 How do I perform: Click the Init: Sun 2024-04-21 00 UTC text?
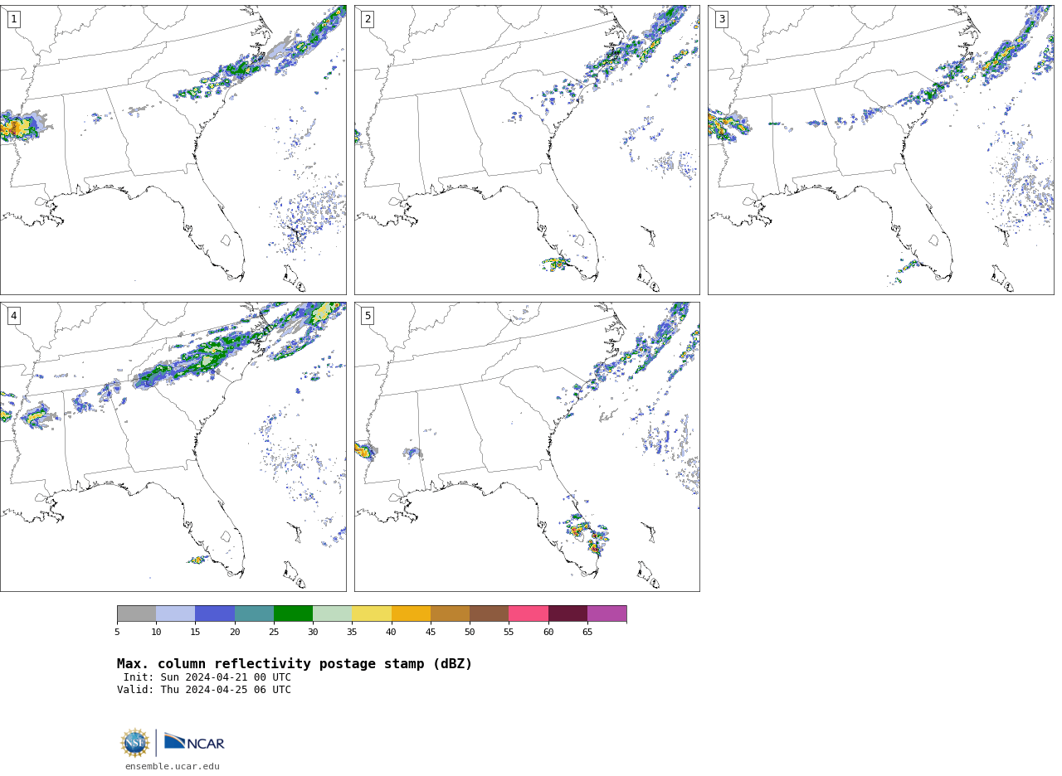tap(207, 677)
